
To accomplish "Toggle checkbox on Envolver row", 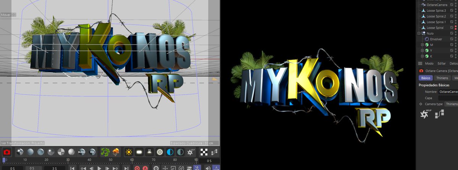I will pos(452,39).
